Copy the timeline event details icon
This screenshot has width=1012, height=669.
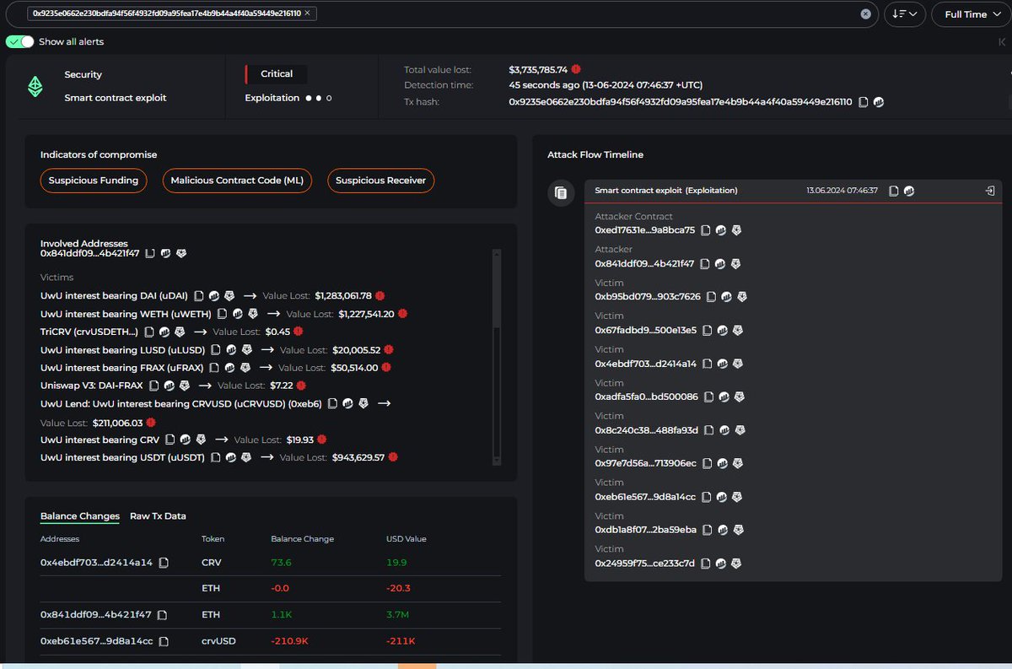click(x=894, y=191)
